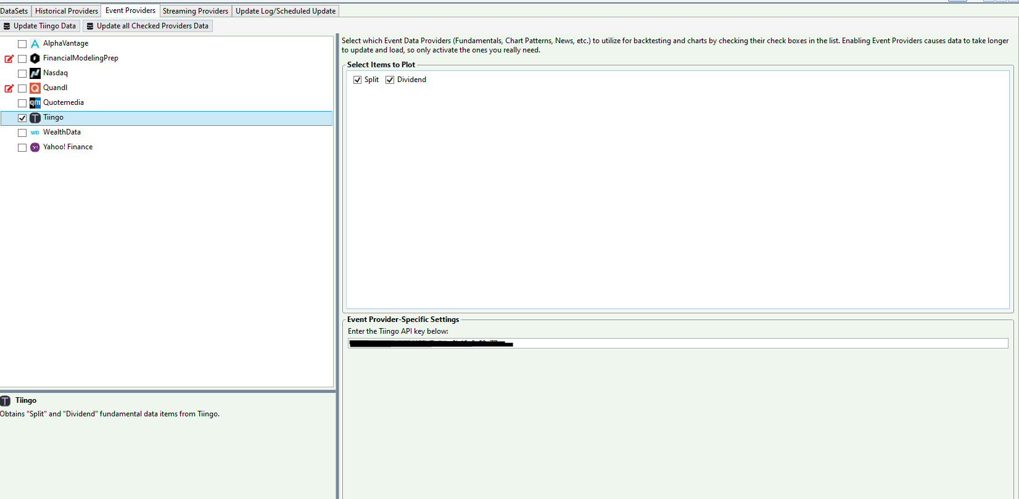Click the red edit icon beside FinancialModelingPrep
Viewport: 1019px width, 499px height.
(x=9, y=59)
